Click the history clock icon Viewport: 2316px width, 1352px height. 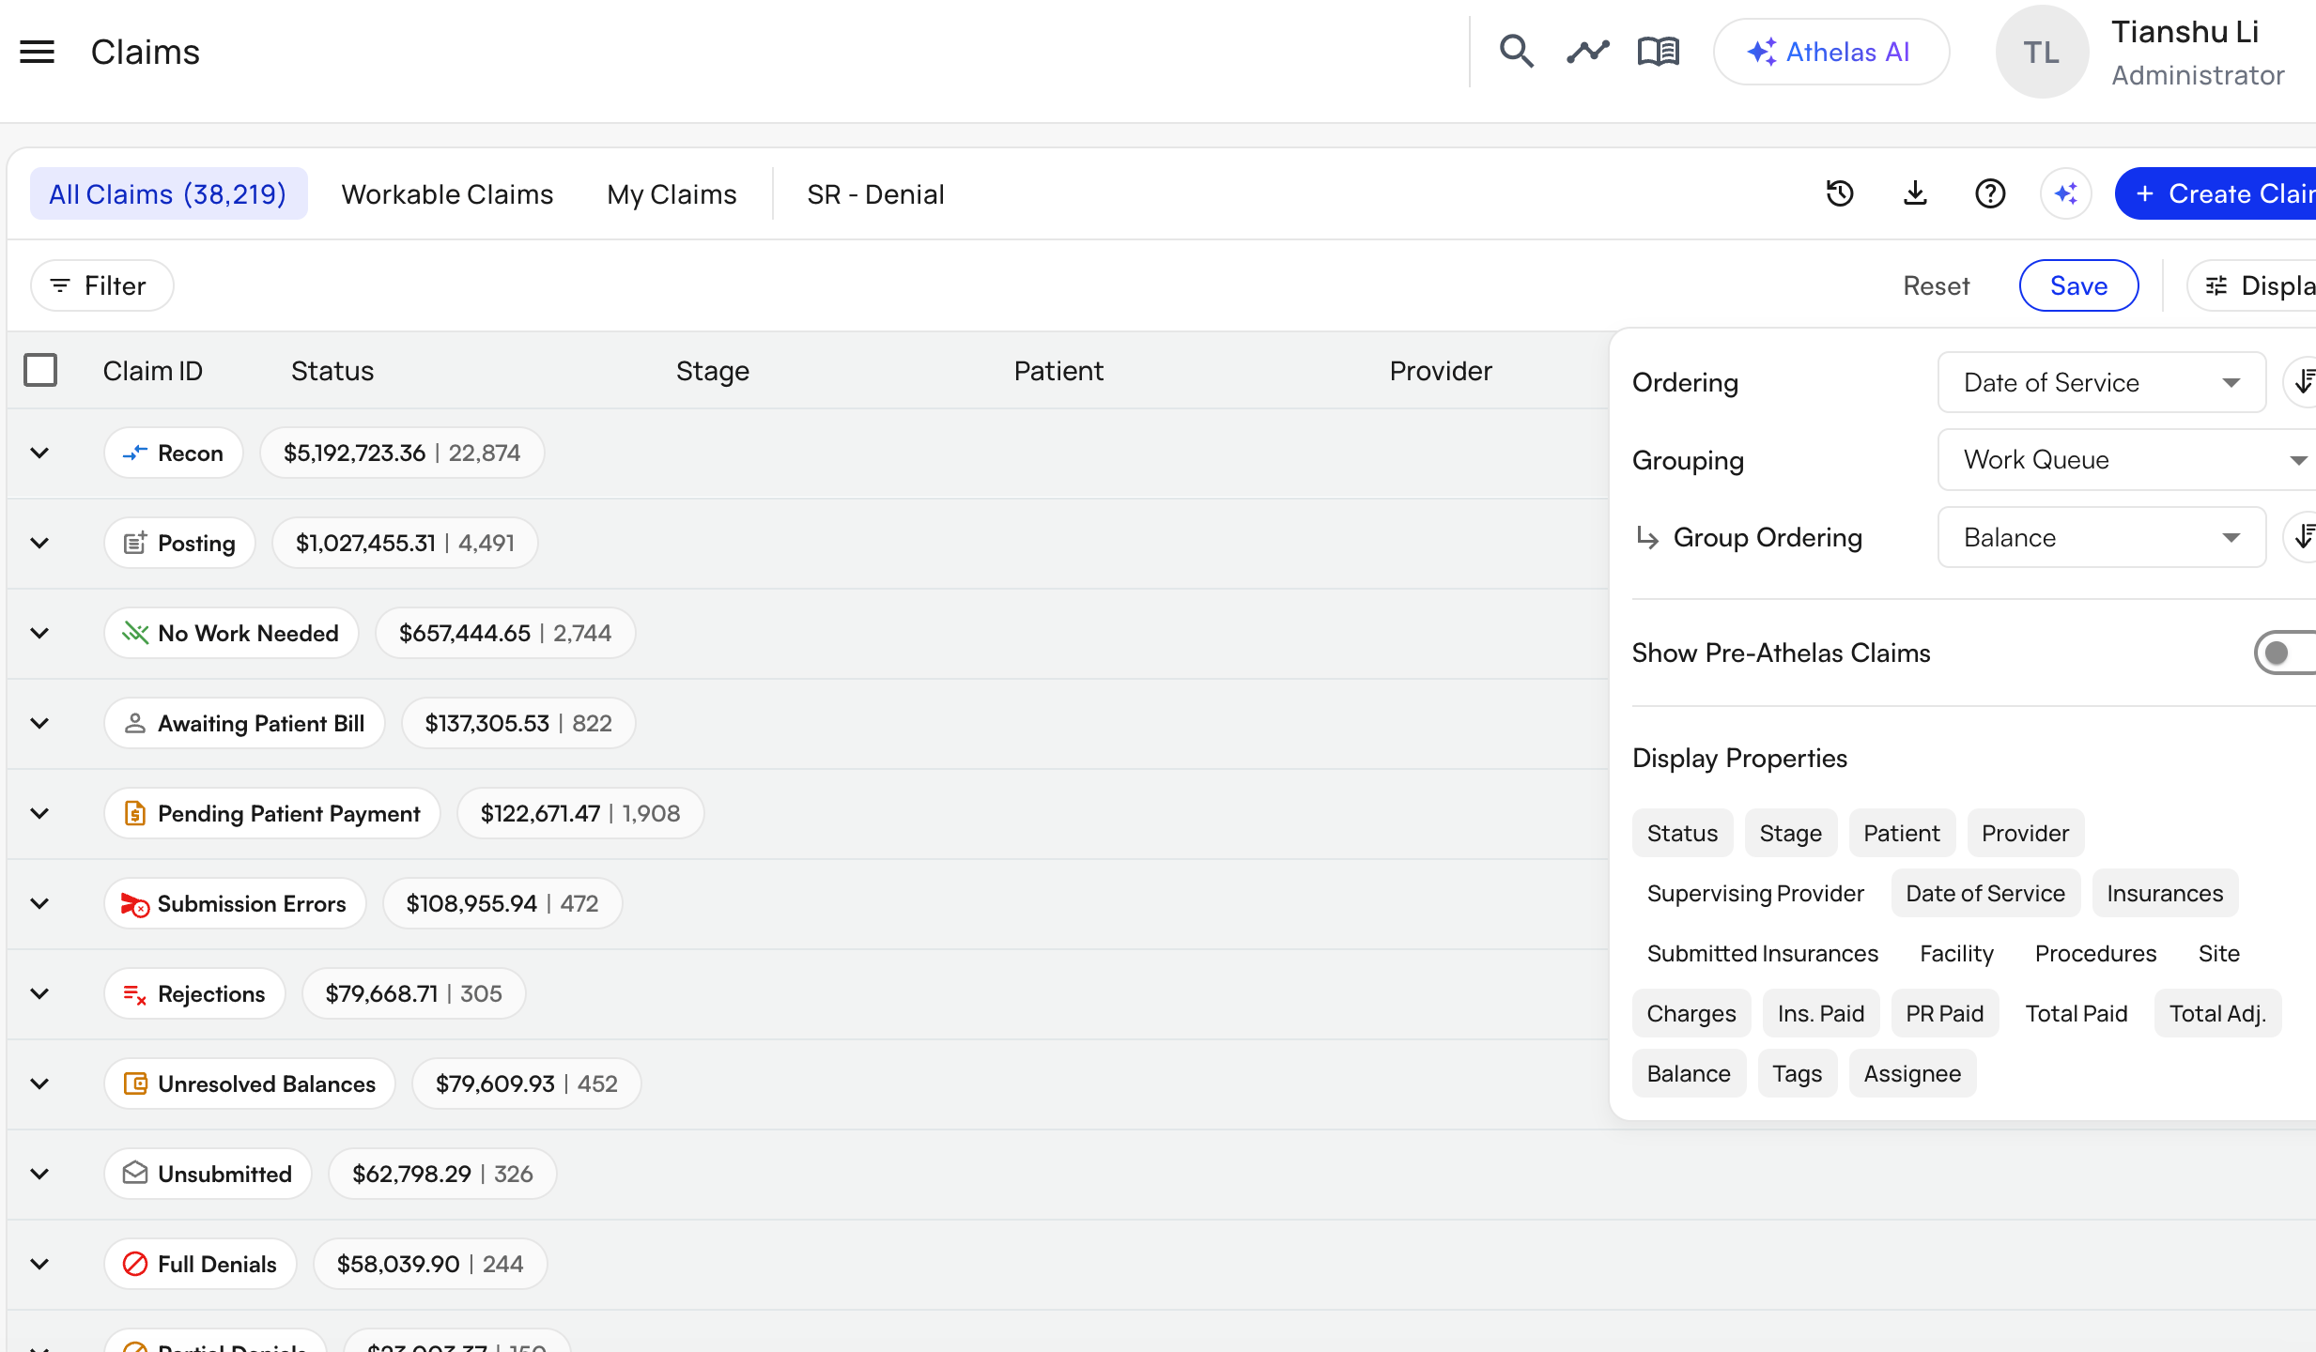(1840, 193)
